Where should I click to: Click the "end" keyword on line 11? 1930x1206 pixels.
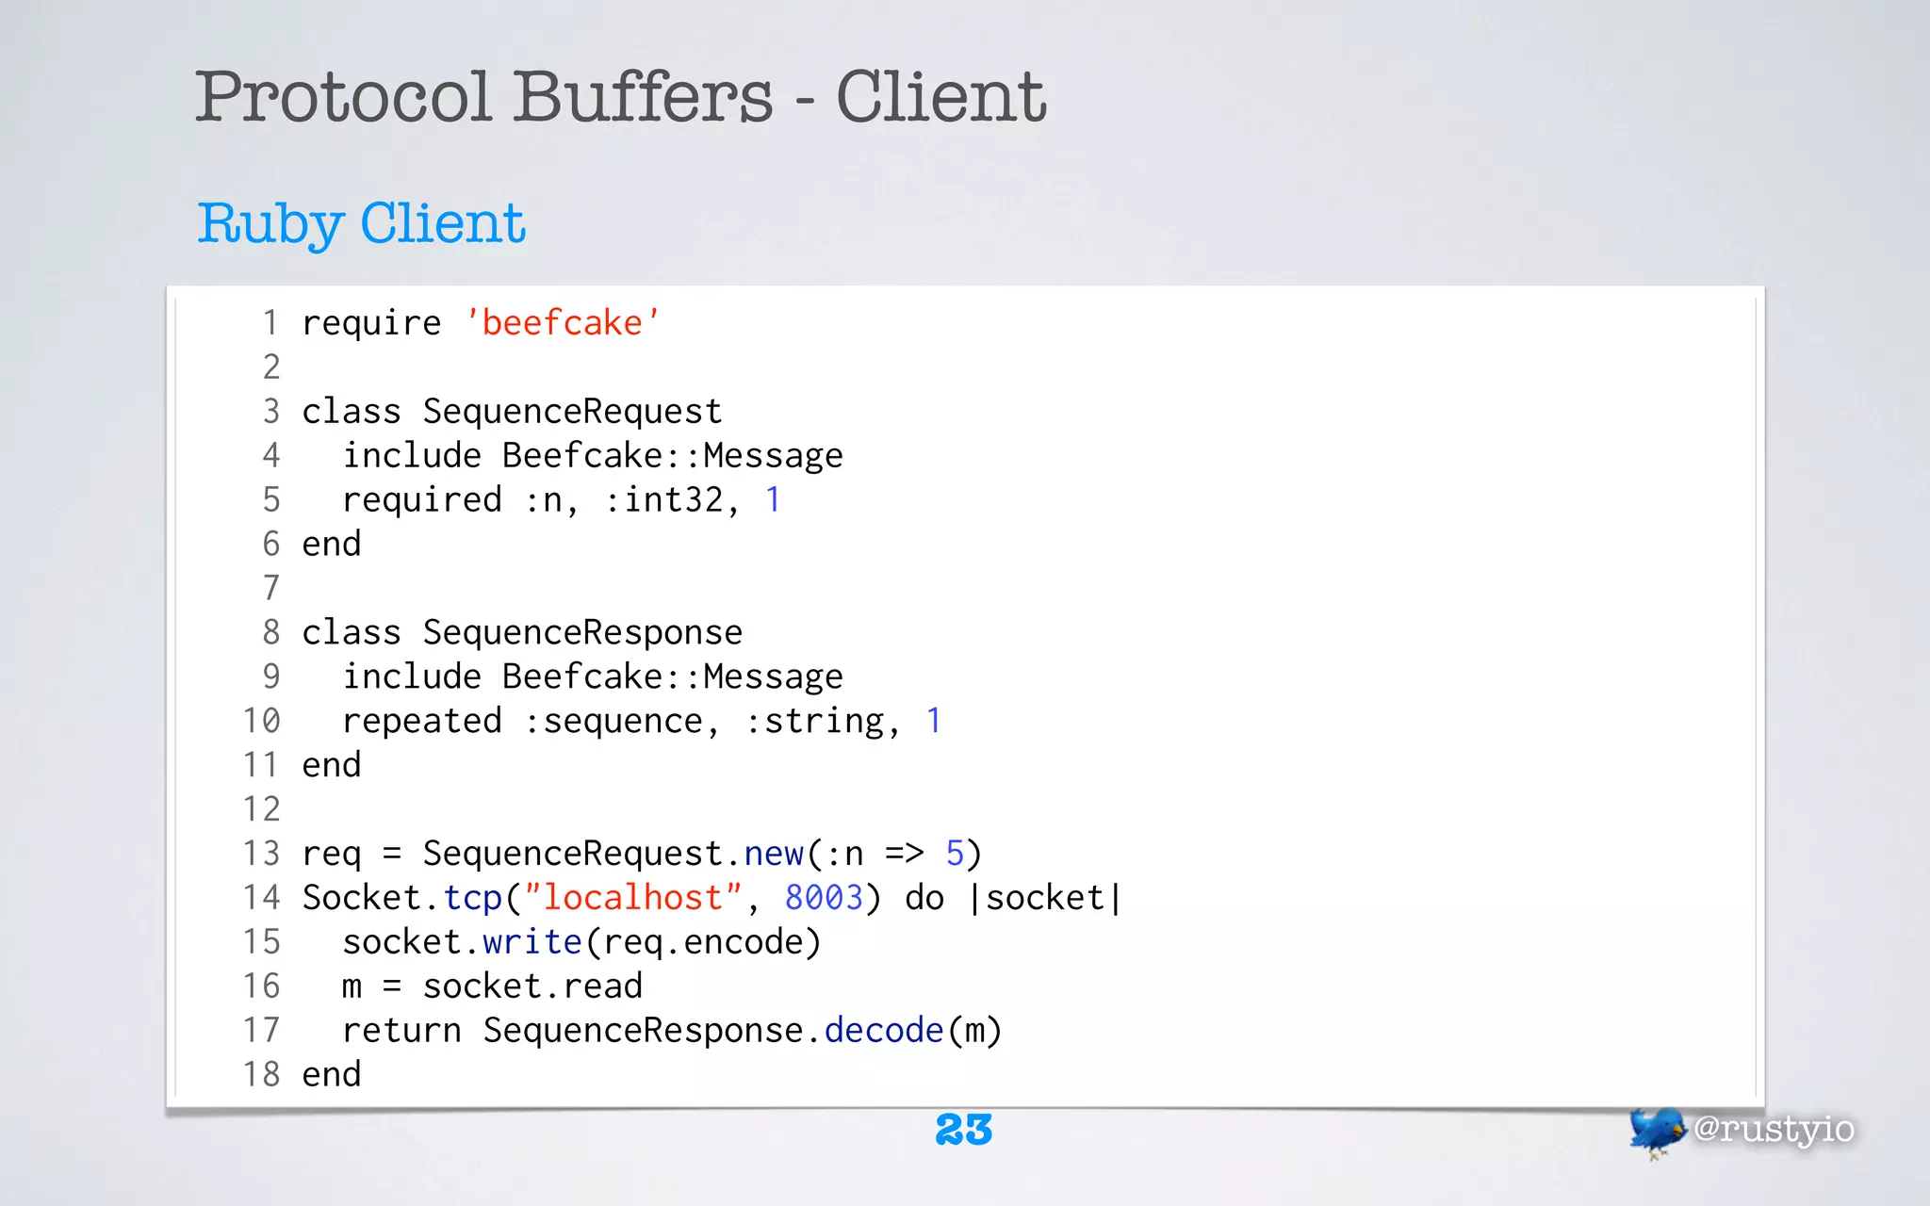click(332, 765)
